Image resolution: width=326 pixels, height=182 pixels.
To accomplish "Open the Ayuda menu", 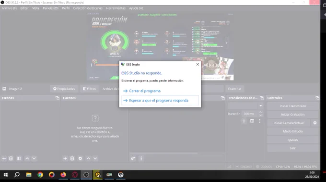I will [136, 8].
